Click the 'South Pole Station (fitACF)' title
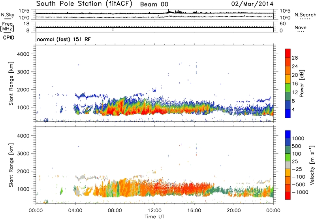Screen dimensions: 316x219 (84, 4)
